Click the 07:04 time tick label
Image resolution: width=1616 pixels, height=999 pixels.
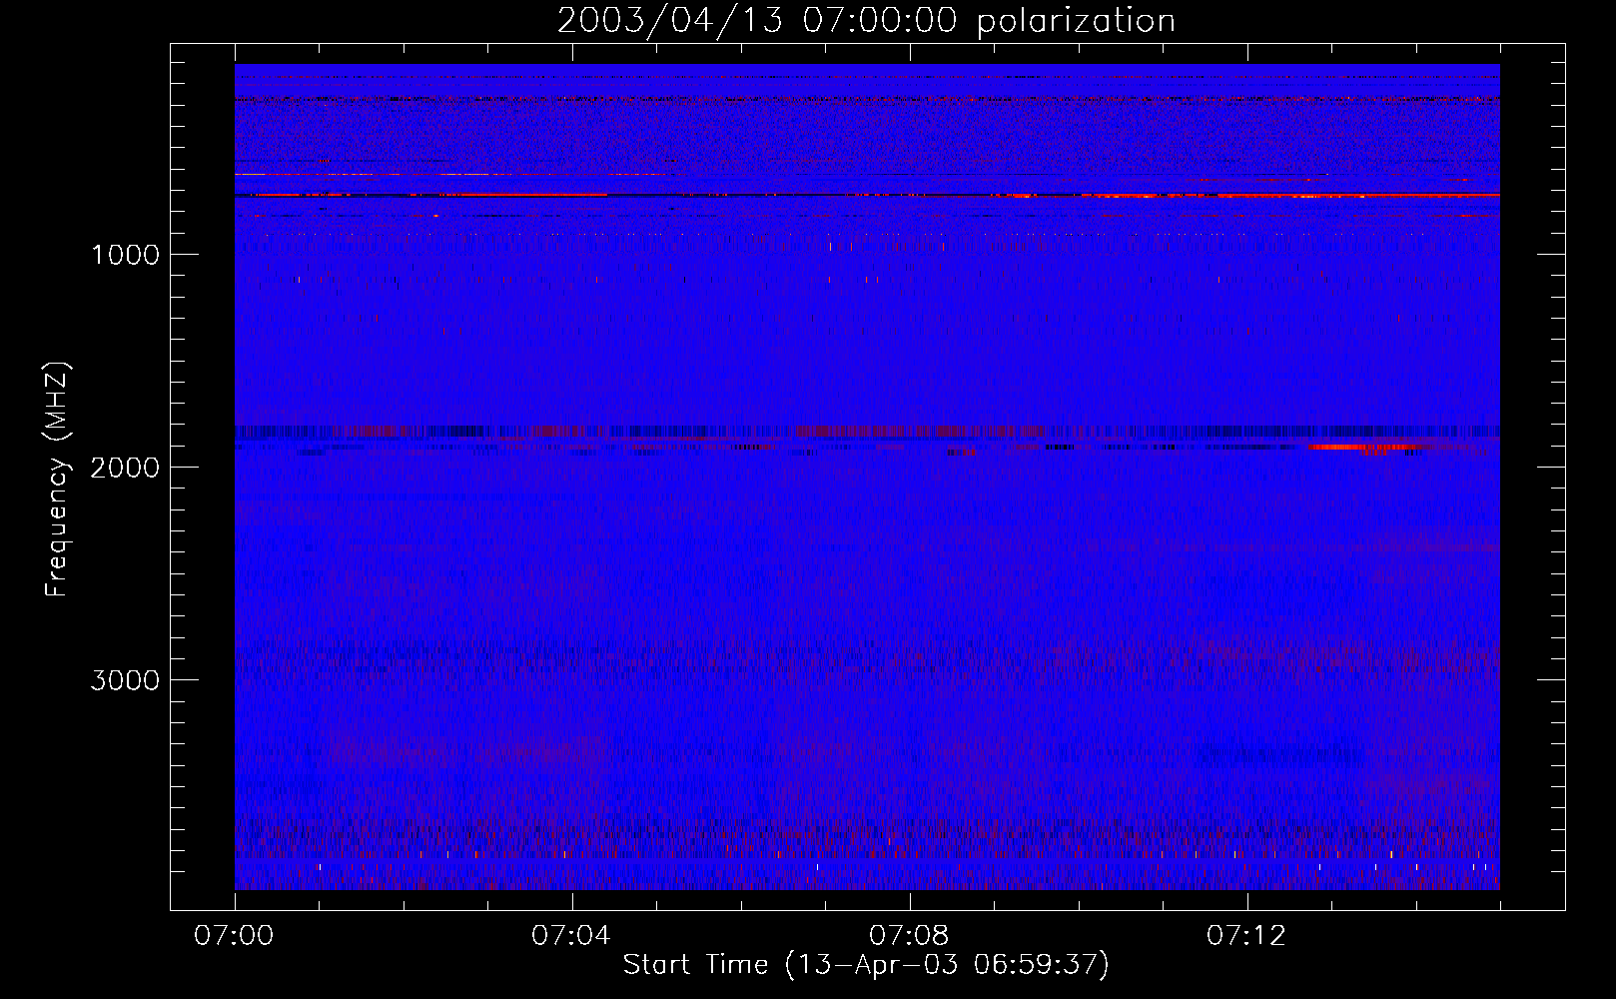coord(571,936)
